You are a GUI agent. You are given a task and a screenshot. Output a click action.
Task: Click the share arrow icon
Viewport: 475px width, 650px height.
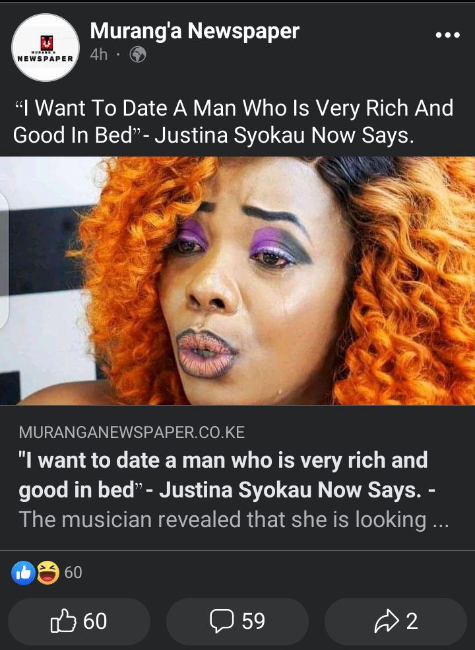387,621
